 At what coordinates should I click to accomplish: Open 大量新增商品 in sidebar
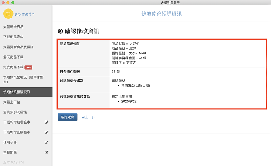point(13,27)
